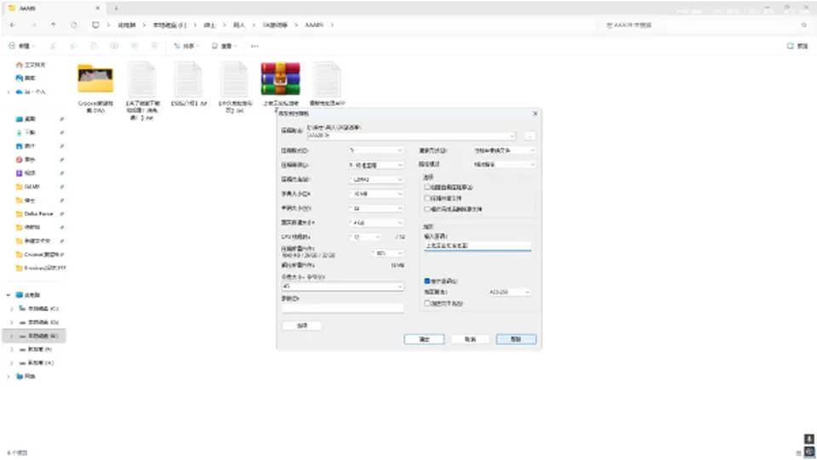Toggle Encrypt file names (加密文件名) checkbox
This screenshot has height=460, width=817.
427,303
